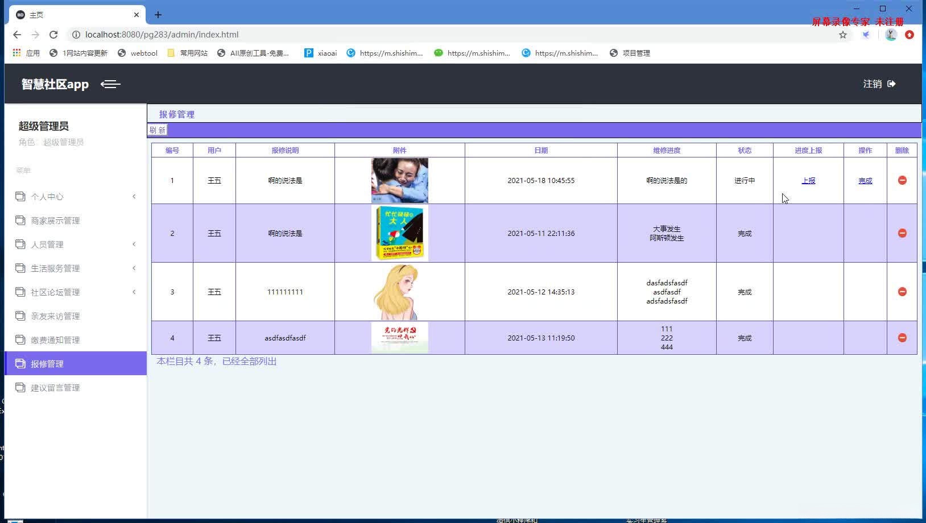
Task: Bookmark this page with the star icon
Action: 843,35
